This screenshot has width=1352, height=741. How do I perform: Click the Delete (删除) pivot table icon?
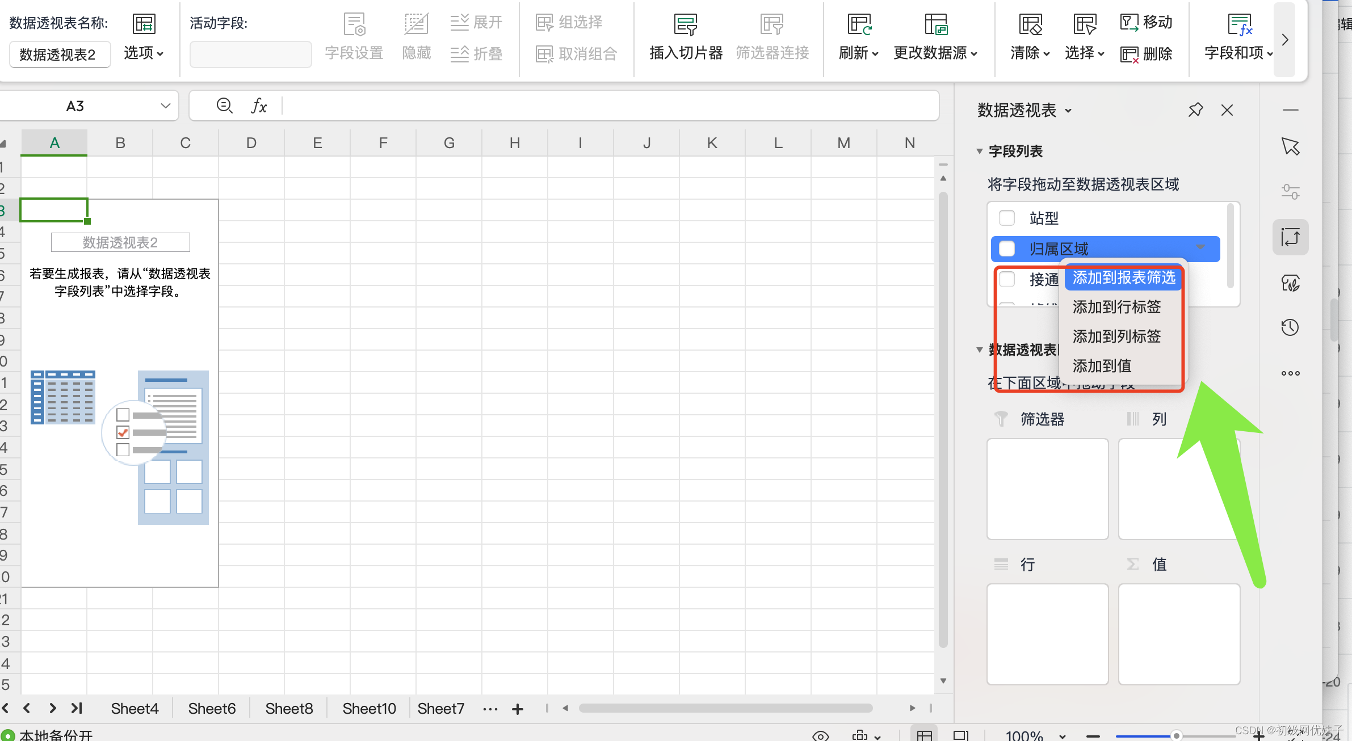click(1130, 54)
